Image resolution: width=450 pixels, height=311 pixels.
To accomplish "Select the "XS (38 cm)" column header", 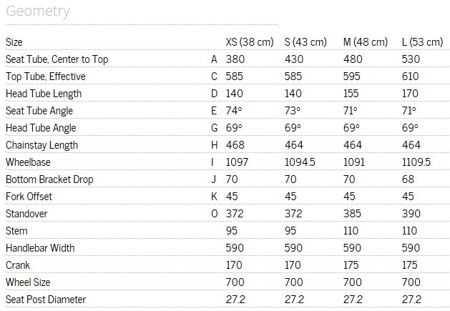I will click(250, 42).
